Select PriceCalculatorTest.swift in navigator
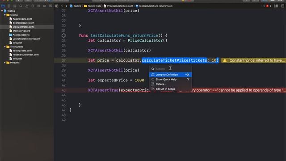 click(26, 55)
